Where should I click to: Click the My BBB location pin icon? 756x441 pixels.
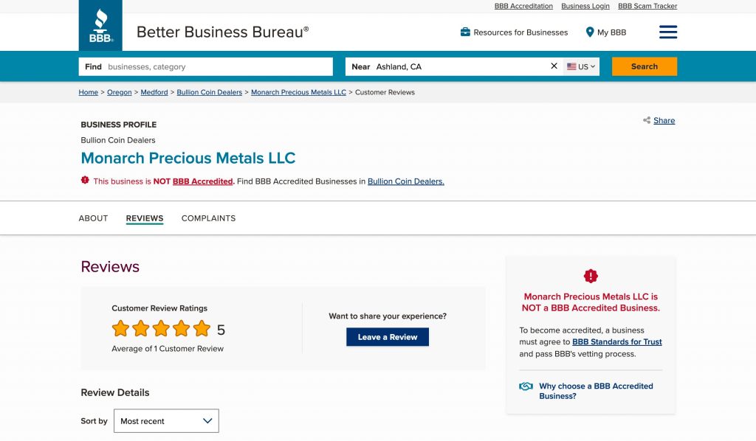pos(590,32)
